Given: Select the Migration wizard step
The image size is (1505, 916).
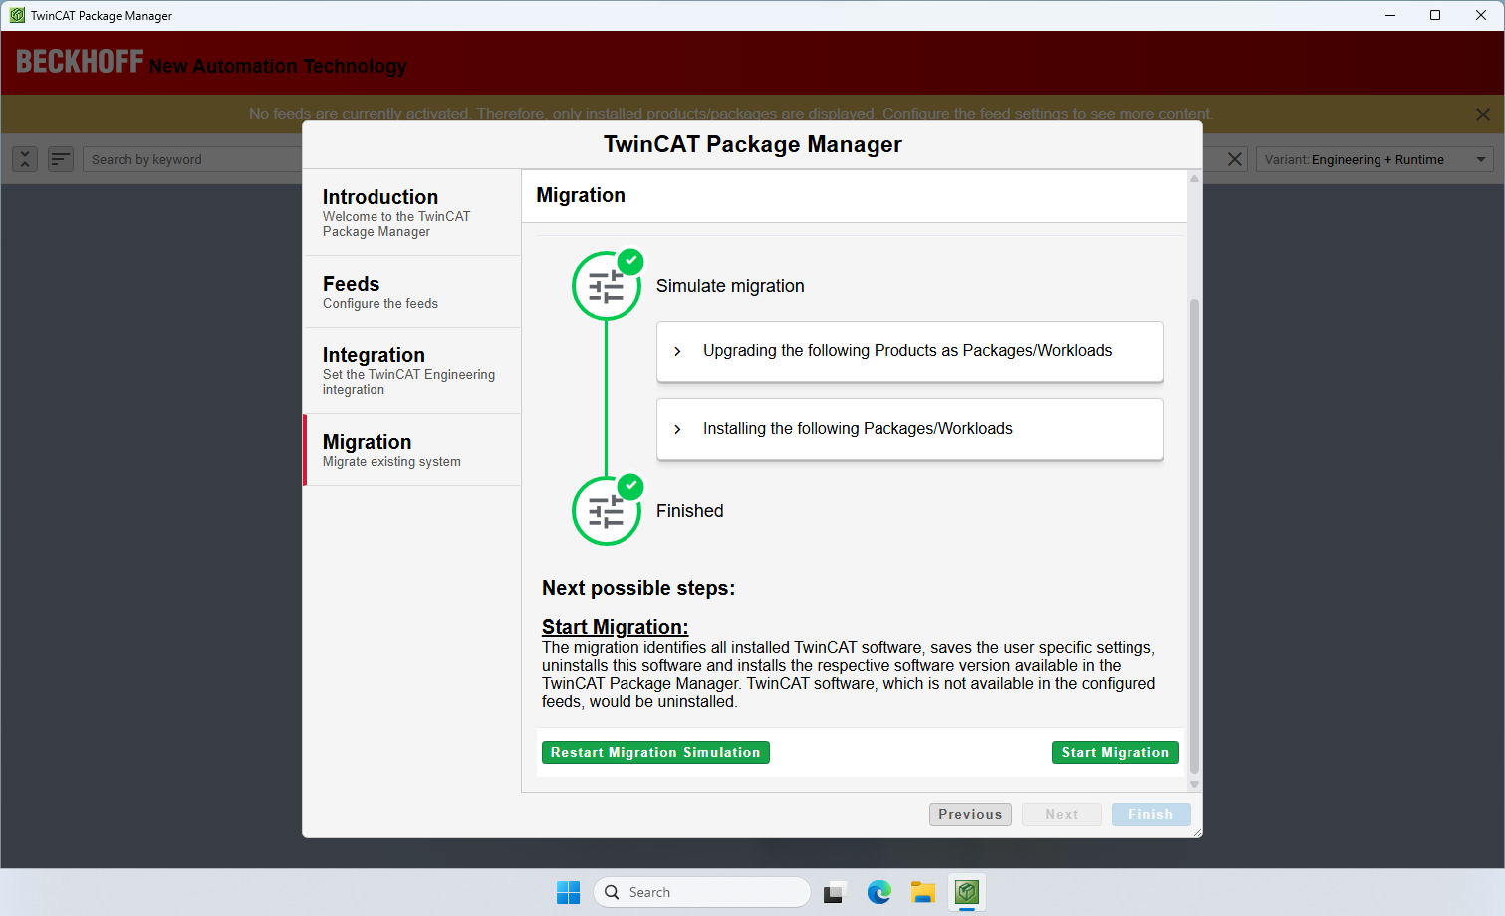Looking at the screenshot, I should [x=412, y=450].
